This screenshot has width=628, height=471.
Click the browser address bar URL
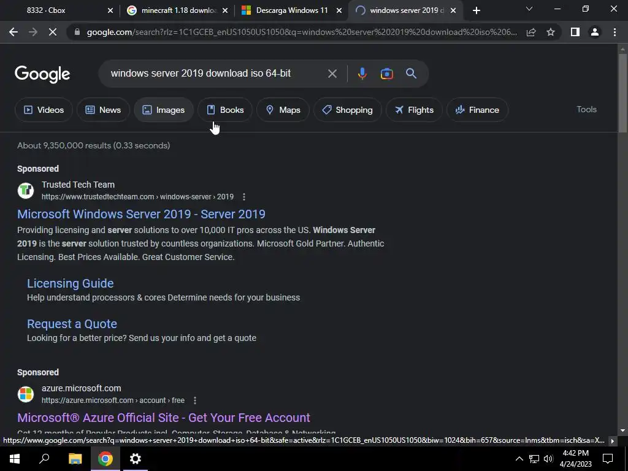[301, 32]
